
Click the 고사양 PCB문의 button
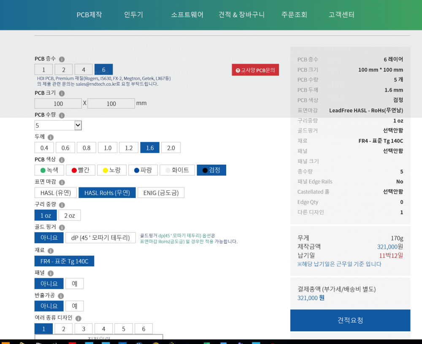255,70
